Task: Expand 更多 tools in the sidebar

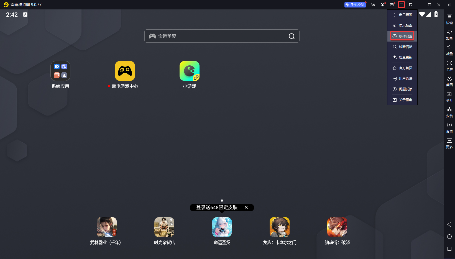Action: tap(449, 141)
